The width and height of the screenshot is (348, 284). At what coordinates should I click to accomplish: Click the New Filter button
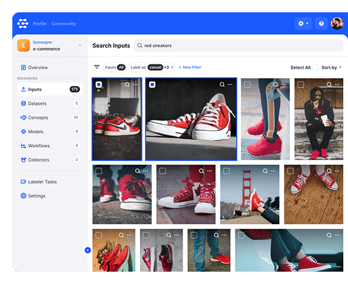pos(190,67)
